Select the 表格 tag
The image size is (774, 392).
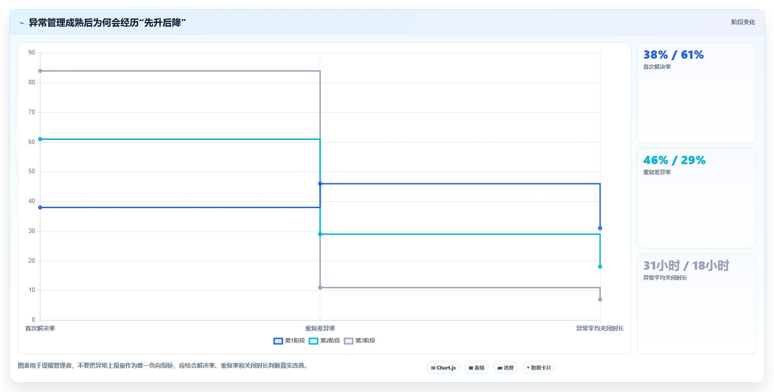click(x=476, y=368)
